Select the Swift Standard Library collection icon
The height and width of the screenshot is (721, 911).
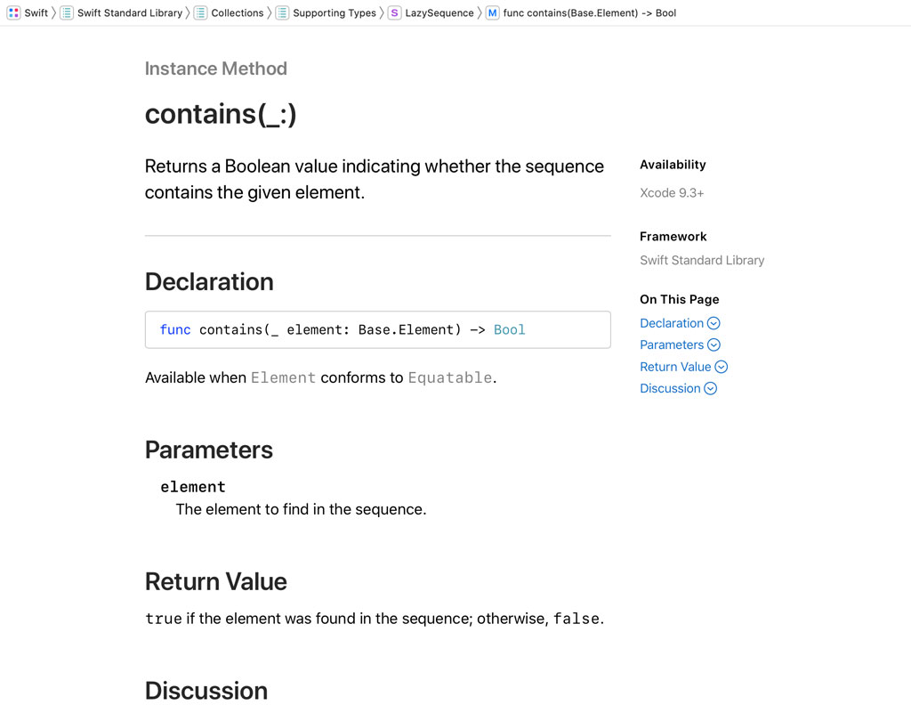[66, 13]
